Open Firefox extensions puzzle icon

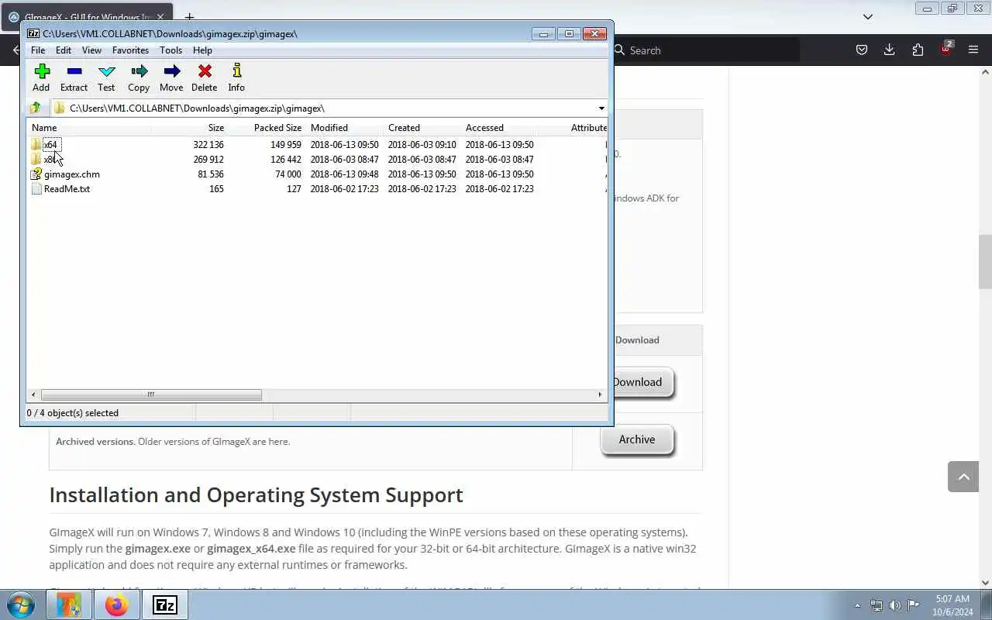coord(918,50)
